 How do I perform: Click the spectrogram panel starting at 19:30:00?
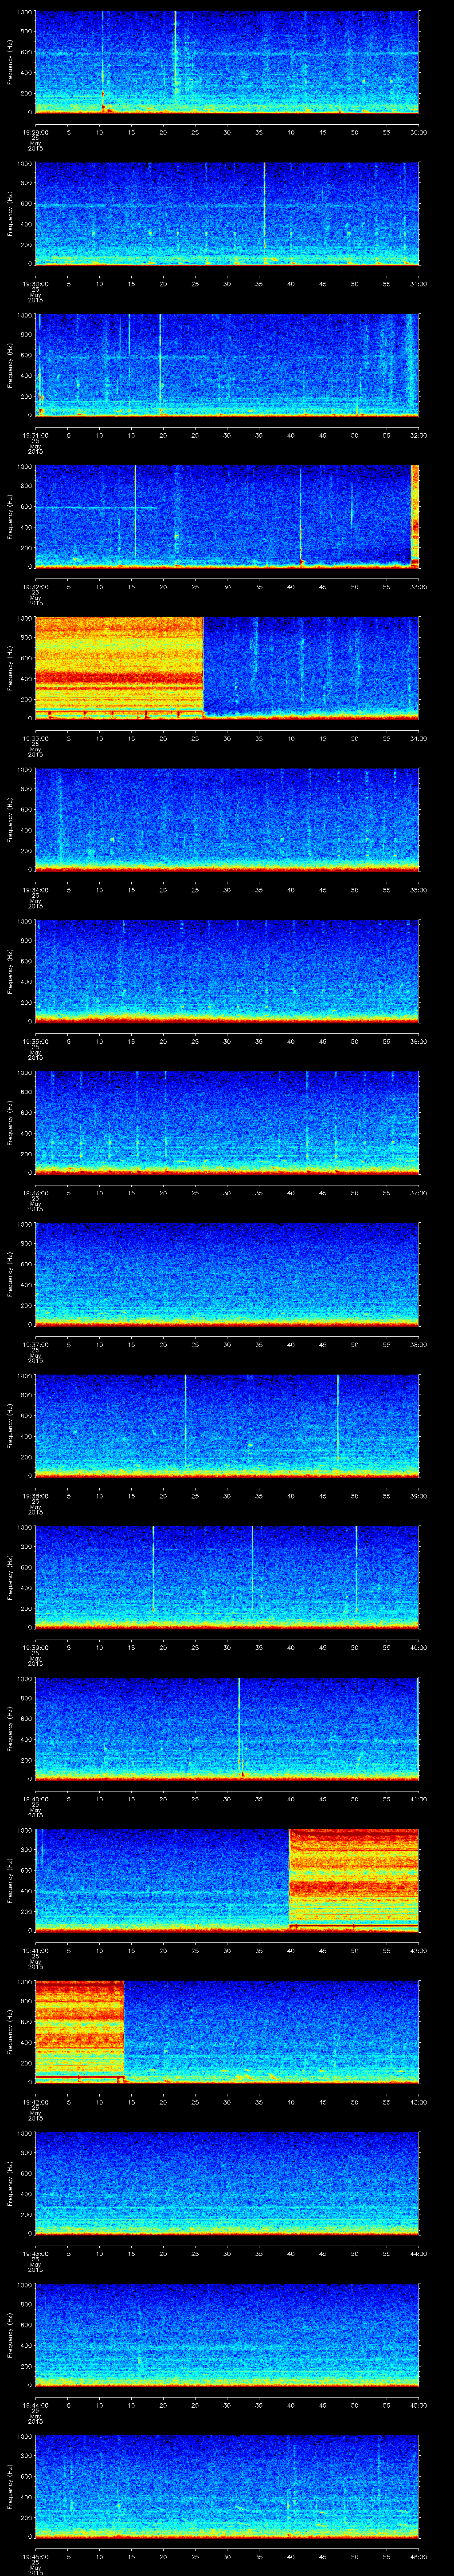coord(227,214)
